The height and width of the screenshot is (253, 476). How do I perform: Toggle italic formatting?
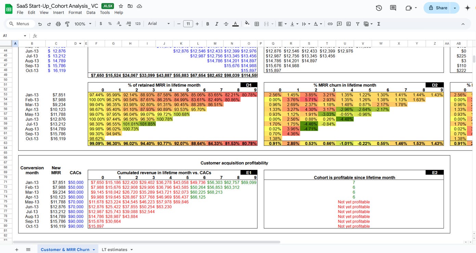[x=217, y=24]
